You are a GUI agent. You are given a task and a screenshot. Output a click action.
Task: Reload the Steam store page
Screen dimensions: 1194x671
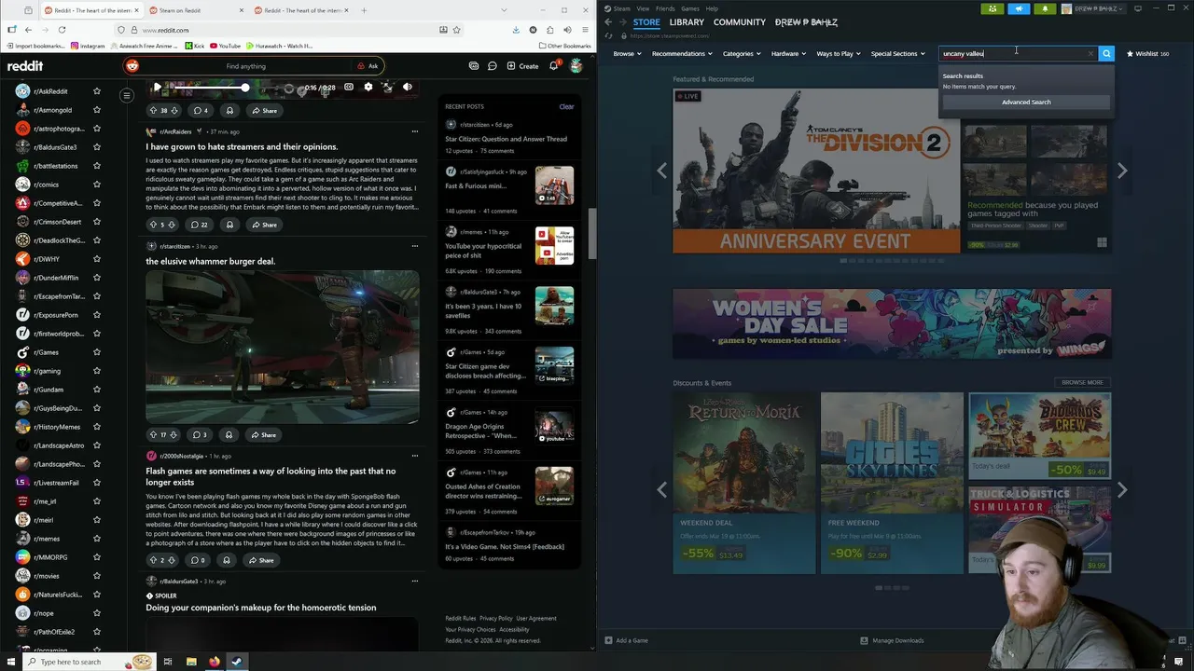pyautogui.click(x=609, y=36)
